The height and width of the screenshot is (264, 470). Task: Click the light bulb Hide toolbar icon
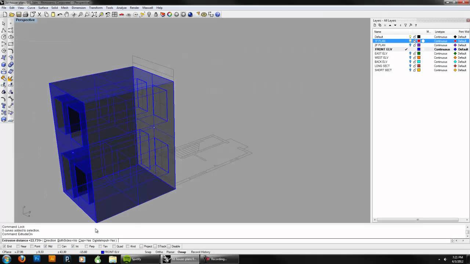pos(149,14)
